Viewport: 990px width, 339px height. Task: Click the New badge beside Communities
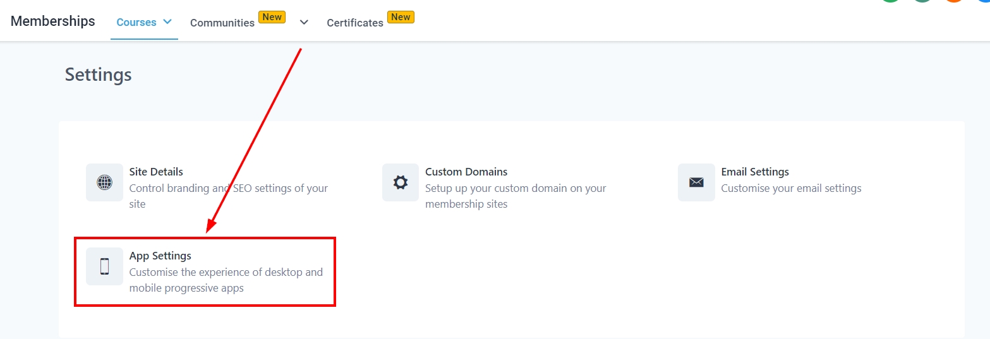point(272,17)
